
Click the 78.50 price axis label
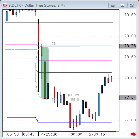click(130, 57)
